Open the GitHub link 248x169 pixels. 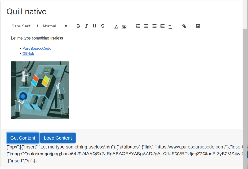pyautogui.click(x=28, y=53)
